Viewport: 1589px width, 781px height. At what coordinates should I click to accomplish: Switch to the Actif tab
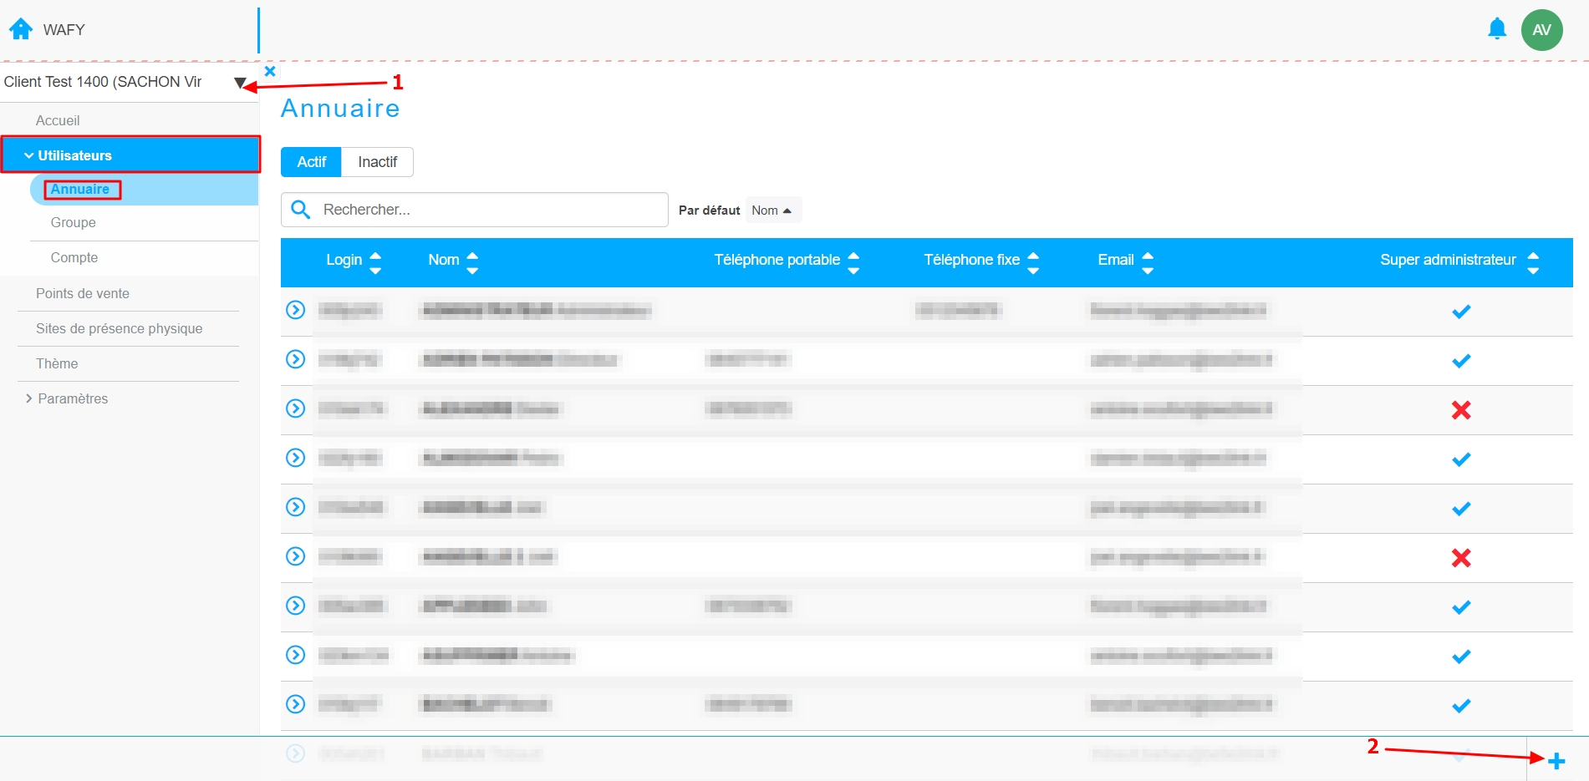pos(311,162)
